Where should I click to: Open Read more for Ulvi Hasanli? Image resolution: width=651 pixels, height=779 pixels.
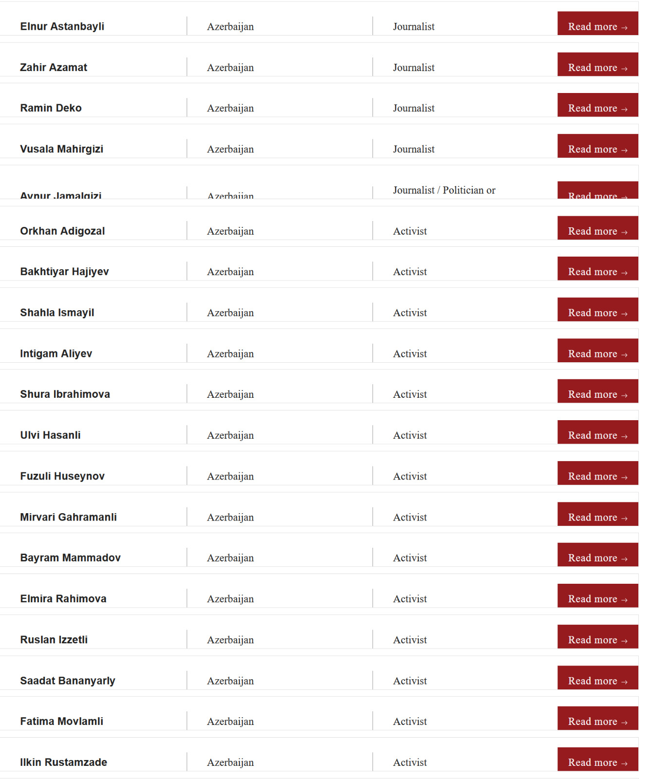[x=597, y=433]
